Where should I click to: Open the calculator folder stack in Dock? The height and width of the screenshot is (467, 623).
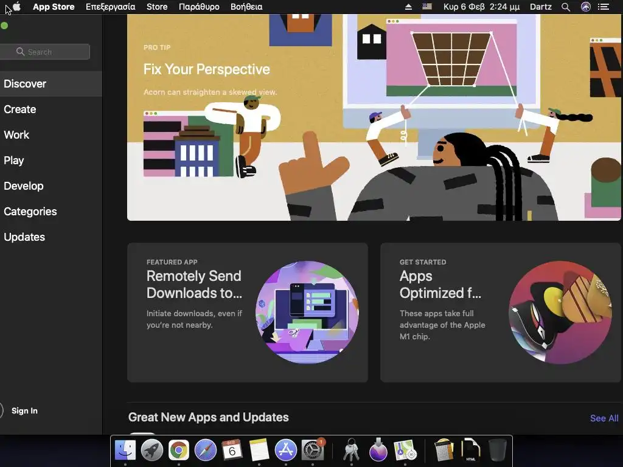(444, 450)
